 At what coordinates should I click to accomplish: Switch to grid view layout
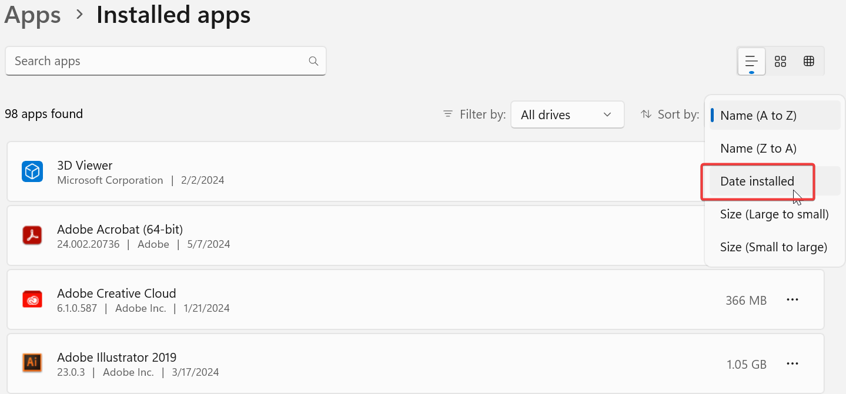pyautogui.click(x=780, y=61)
